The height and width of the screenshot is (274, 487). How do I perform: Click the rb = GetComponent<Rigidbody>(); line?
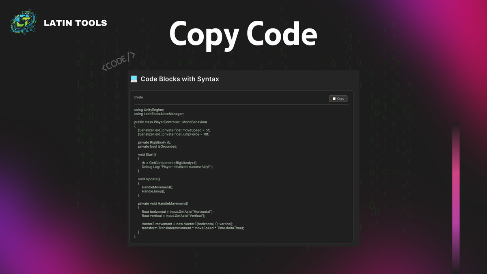169,162
